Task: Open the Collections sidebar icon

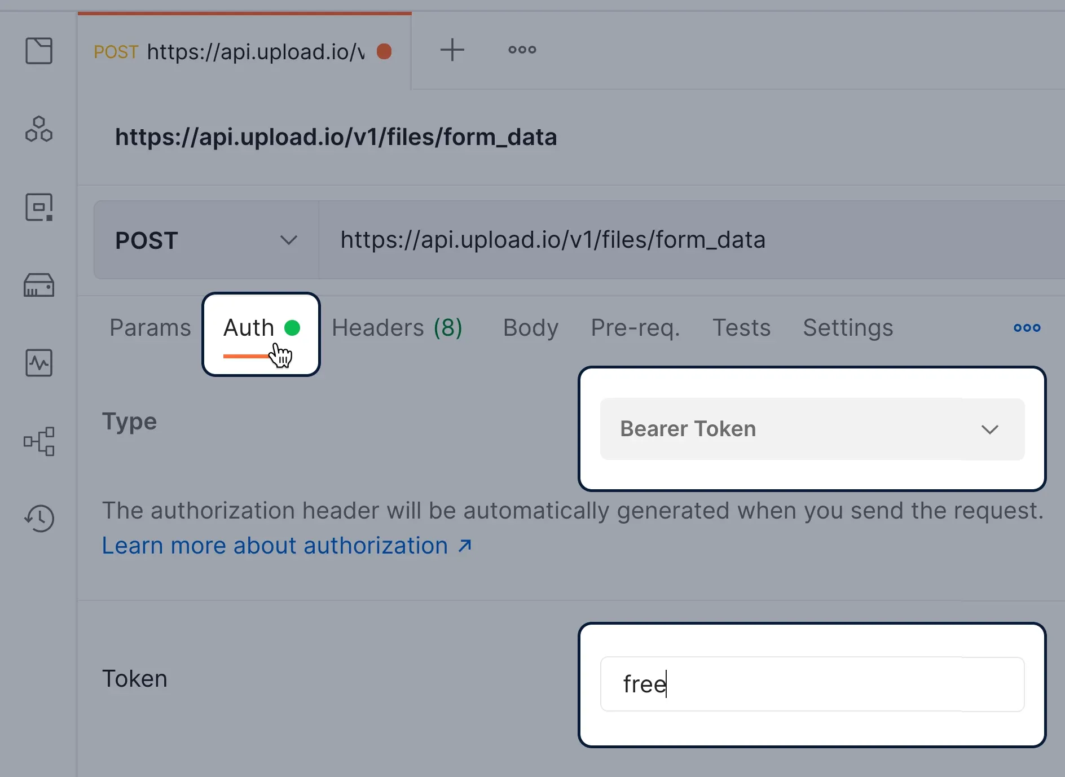Action: tap(39, 51)
